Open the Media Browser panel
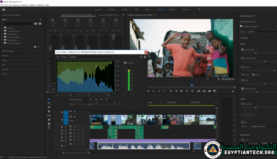Screen dimensions: 277x159 (x=8, y=51)
